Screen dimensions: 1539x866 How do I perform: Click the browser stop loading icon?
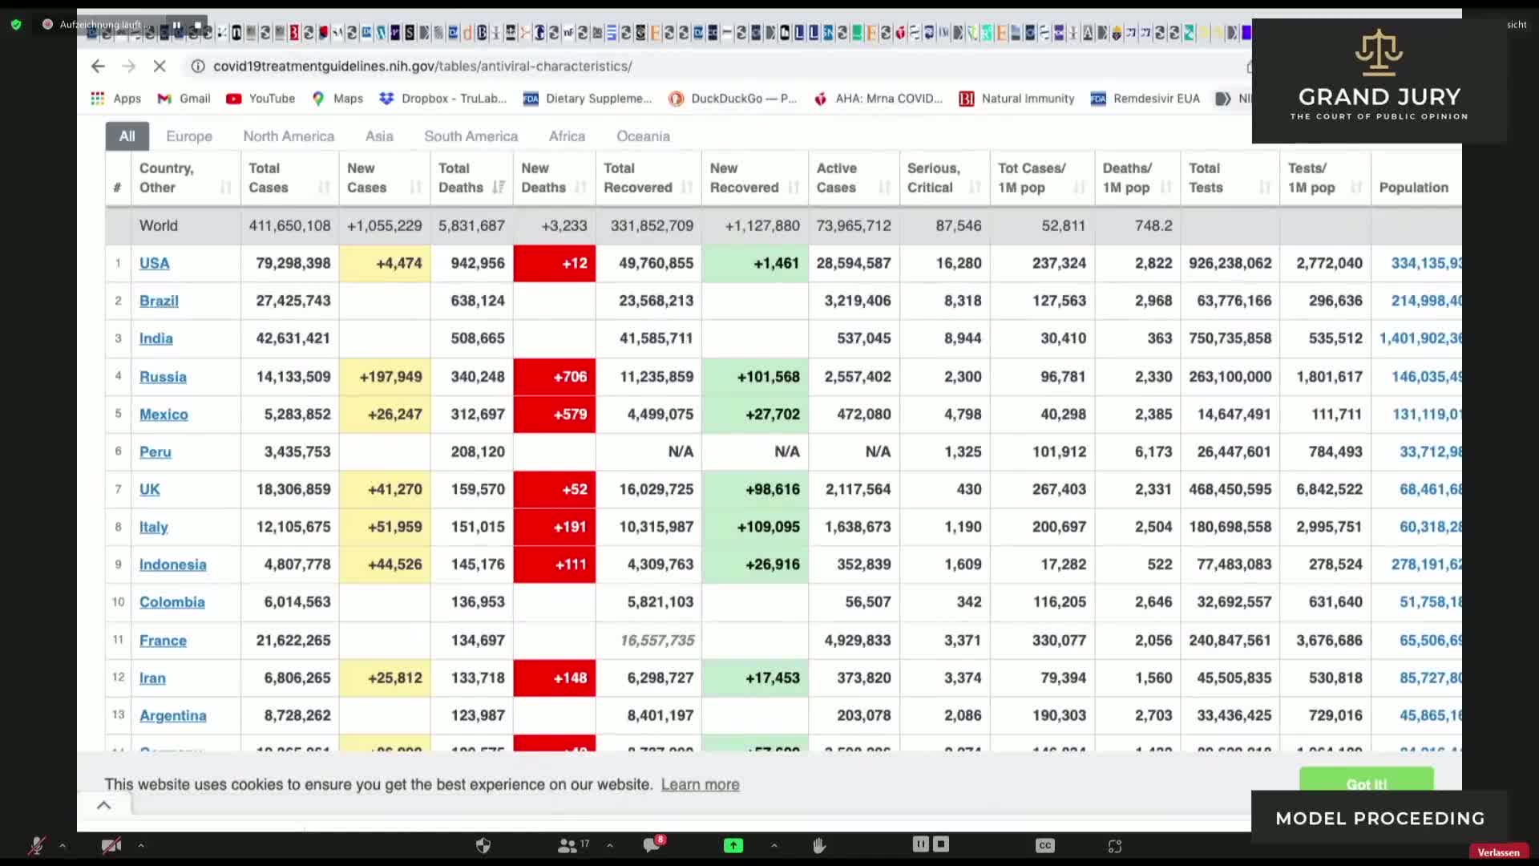(160, 66)
